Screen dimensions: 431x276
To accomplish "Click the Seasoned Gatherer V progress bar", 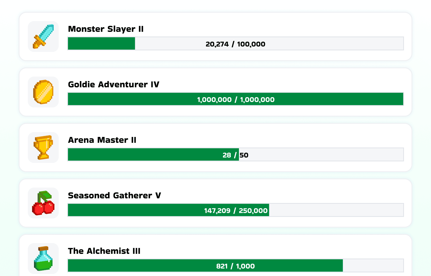I will 235,210.
